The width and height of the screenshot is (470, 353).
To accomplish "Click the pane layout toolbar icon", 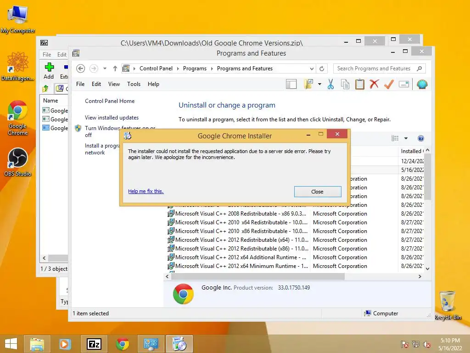I will (291, 85).
